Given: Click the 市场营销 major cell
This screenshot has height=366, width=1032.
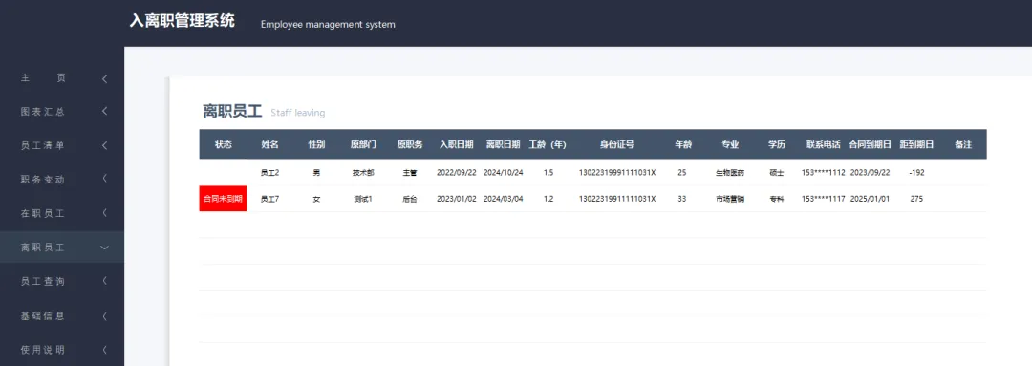Looking at the screenshot, I should tap(730, 199).
